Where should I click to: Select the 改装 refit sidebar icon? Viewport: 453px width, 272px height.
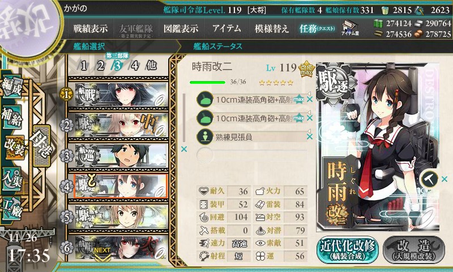point(14,147)
